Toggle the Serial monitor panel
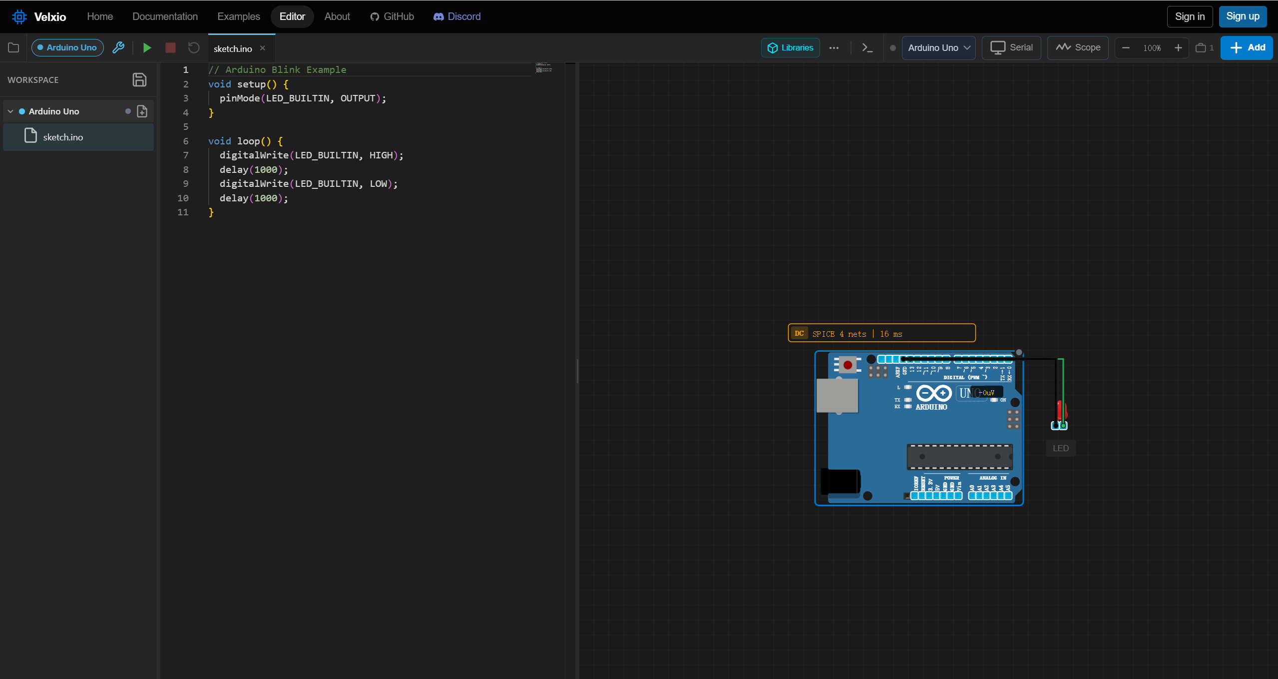This screenshot has height=679, width=1278. click(x=1011, y=48)
